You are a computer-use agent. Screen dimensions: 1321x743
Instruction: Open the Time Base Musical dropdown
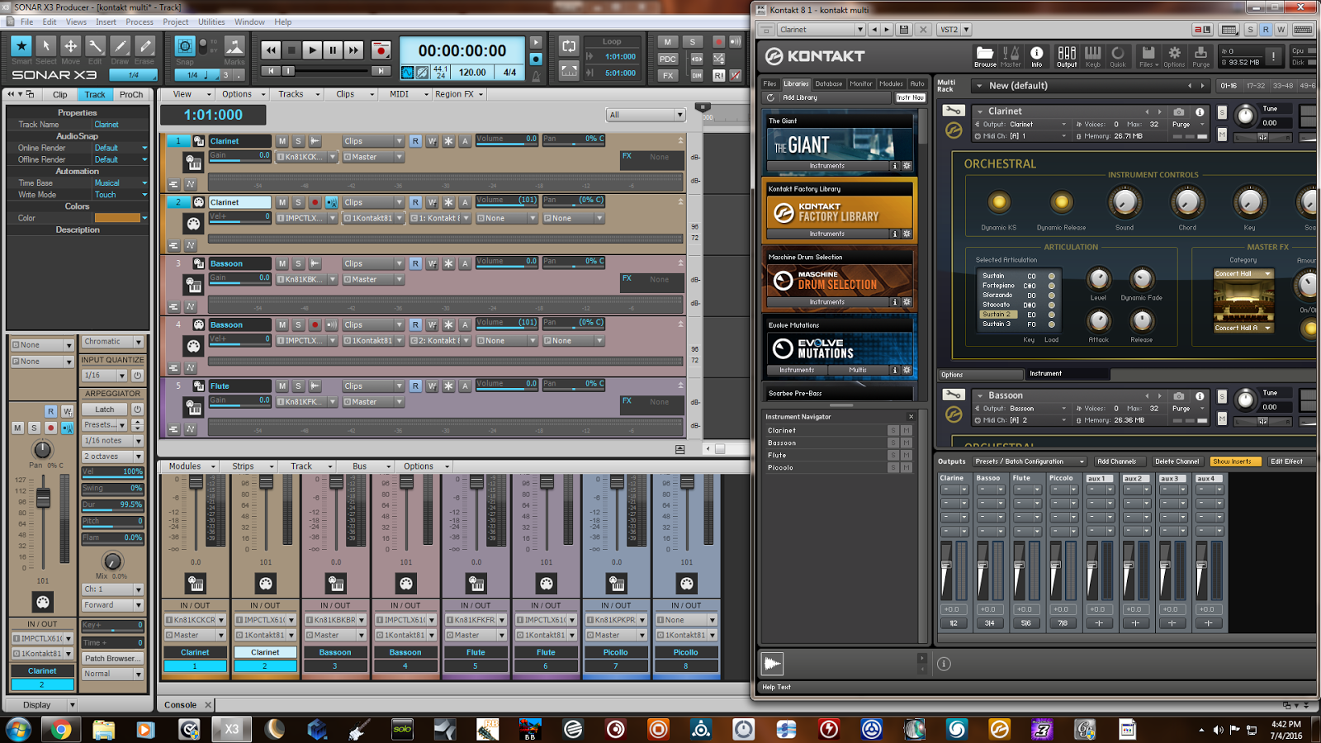(121, 183)
